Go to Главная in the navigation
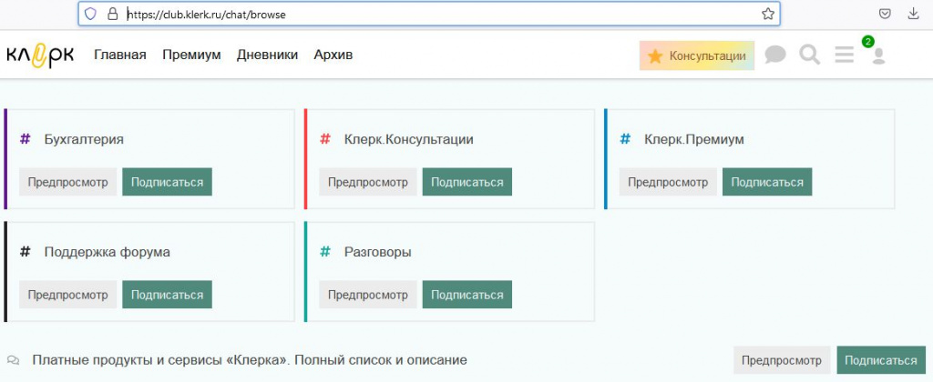Viewport: 933px width, 382px height. (120, 55)
